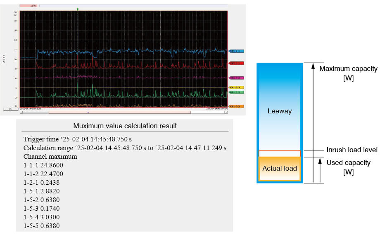Click the blue channel marker tag
Image resolution: width=380 pixels, height=235 pixels.
[236, 51]
